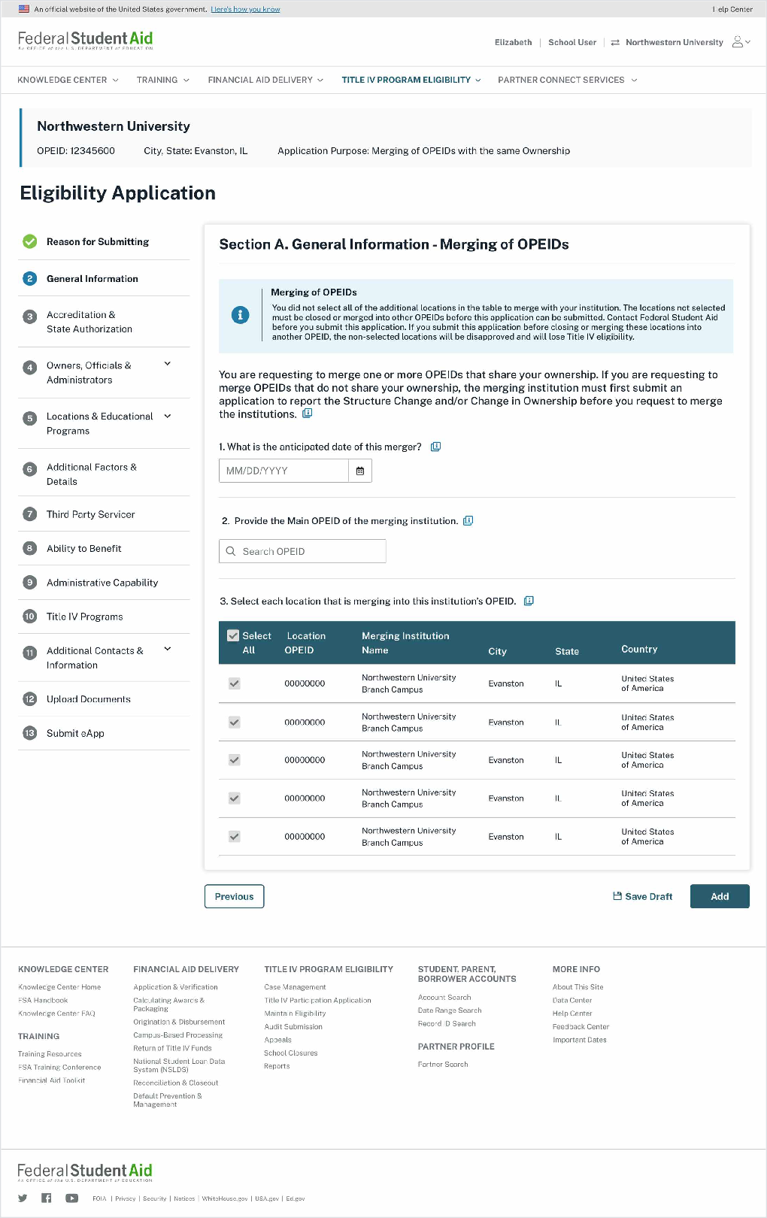767x1218 pixels.
Task: Click the Twitter icon in footer
Action: pyautogui.click(x=23, y=1198)
